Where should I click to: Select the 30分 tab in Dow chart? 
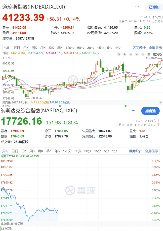tap(91, 48)
